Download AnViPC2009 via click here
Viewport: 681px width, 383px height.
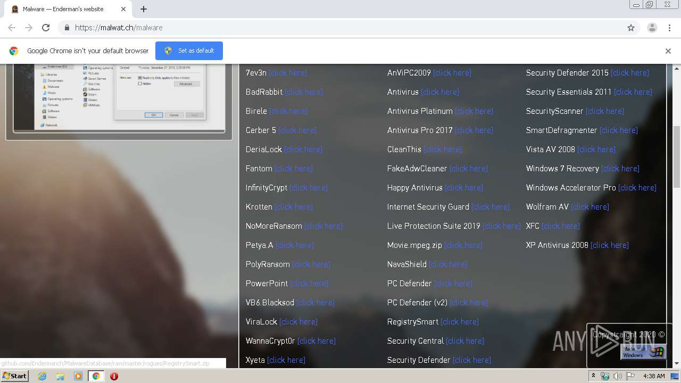452,73
